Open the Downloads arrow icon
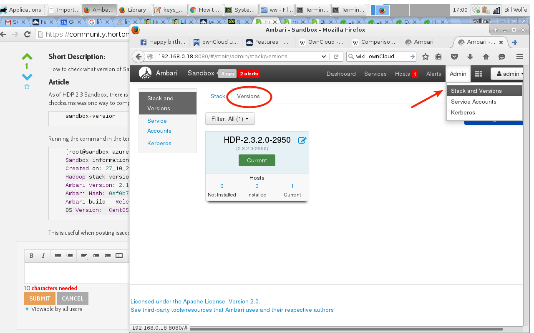Screen dimensions: 534x333 pyautogui.click(x=470, y=56)
